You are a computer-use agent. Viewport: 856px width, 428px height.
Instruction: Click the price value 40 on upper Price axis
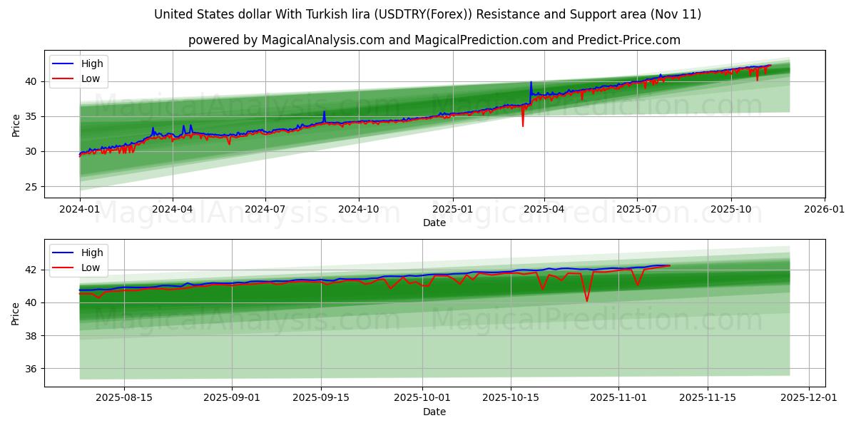[31, 81]
